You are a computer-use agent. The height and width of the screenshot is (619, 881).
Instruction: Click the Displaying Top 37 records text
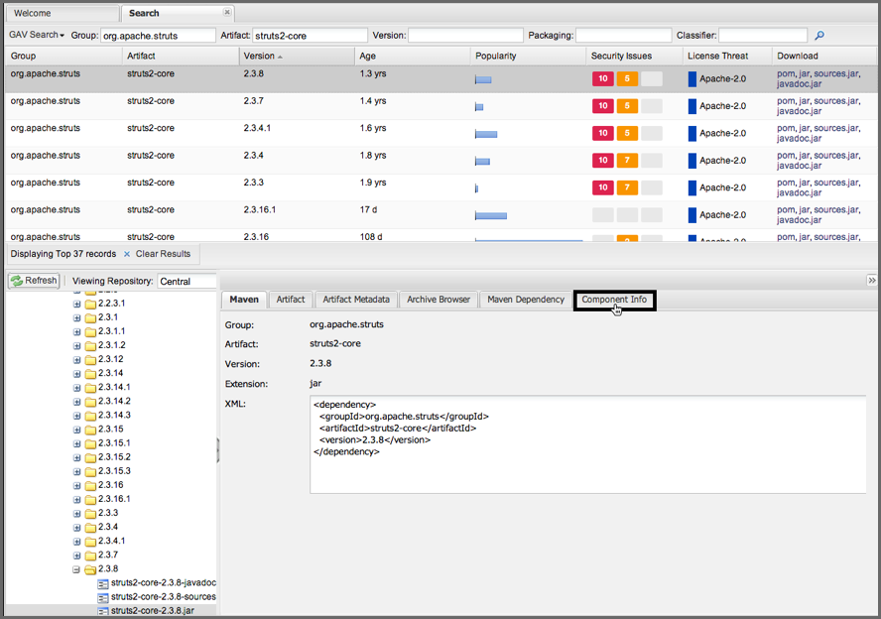(63, 254)
